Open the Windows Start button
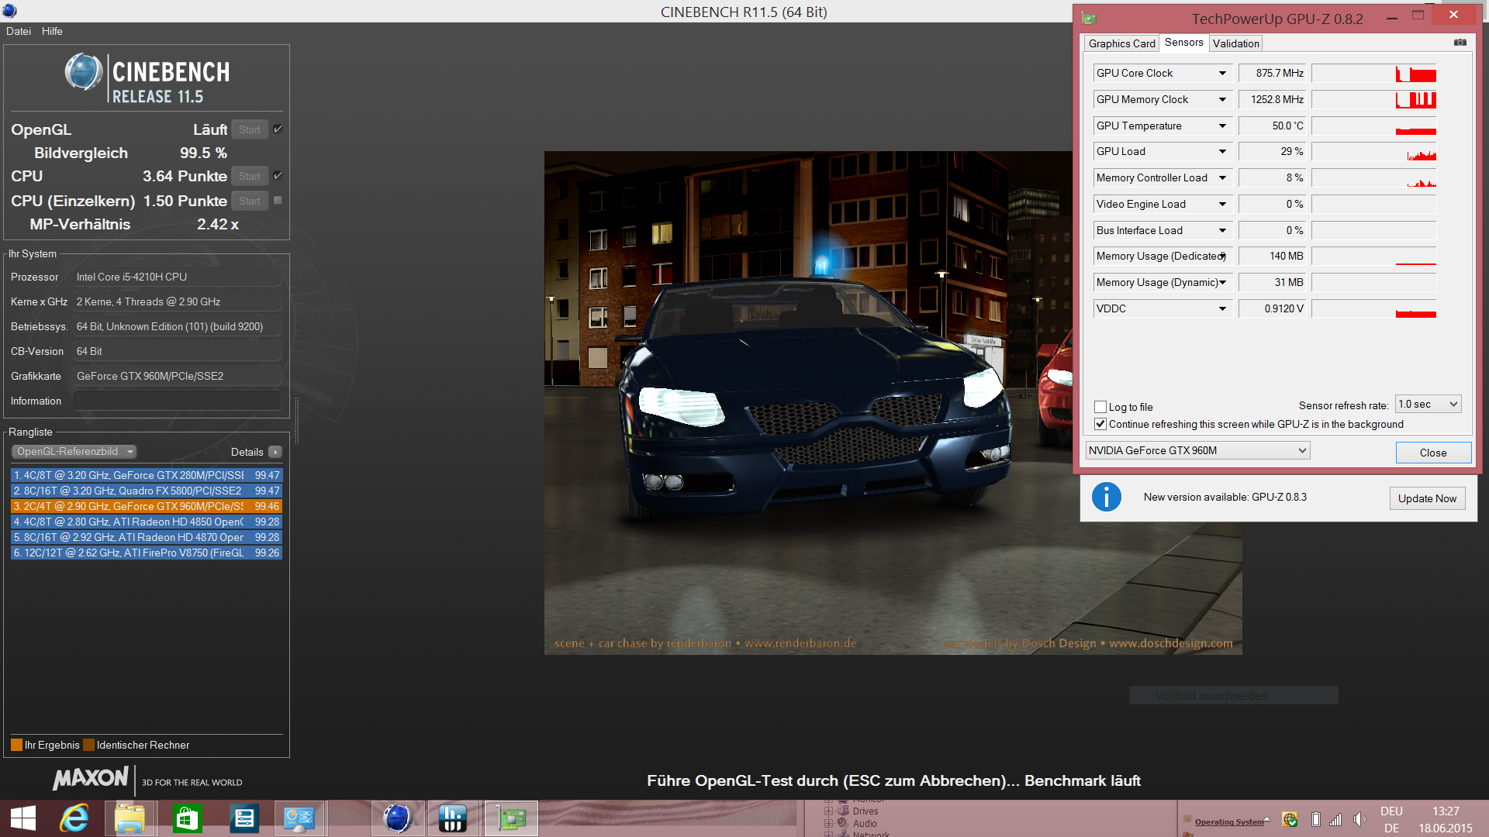Viewport: 1489px width, 837px height. [x=23, y=818]
